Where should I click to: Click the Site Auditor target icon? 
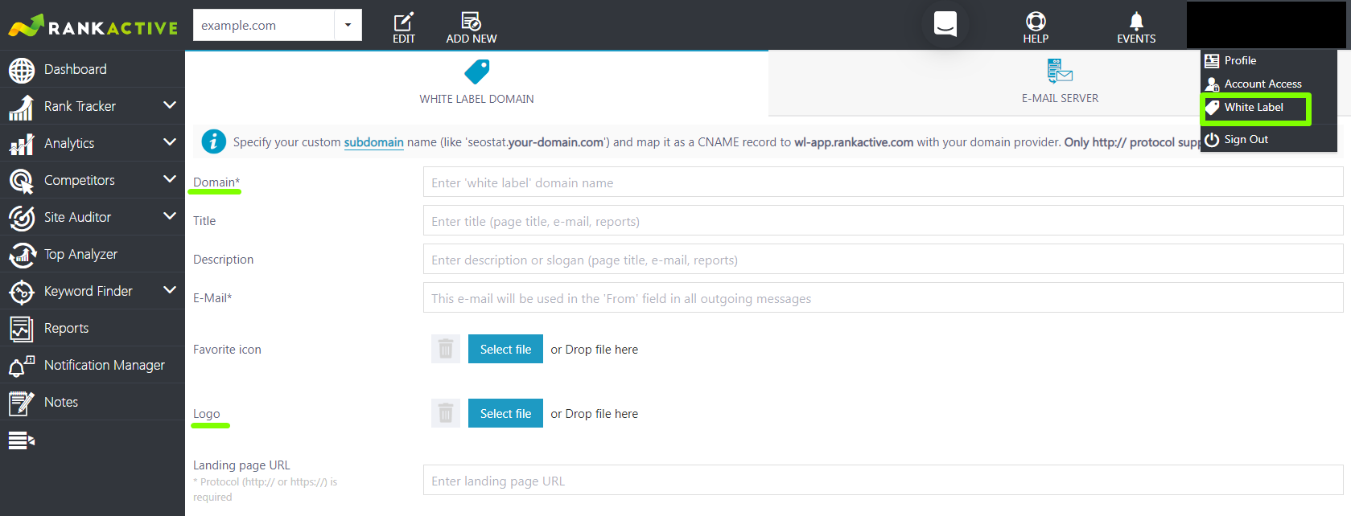point(22,218)
